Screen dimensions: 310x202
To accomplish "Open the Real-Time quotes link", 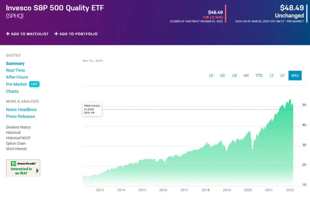I will [16, 70].
